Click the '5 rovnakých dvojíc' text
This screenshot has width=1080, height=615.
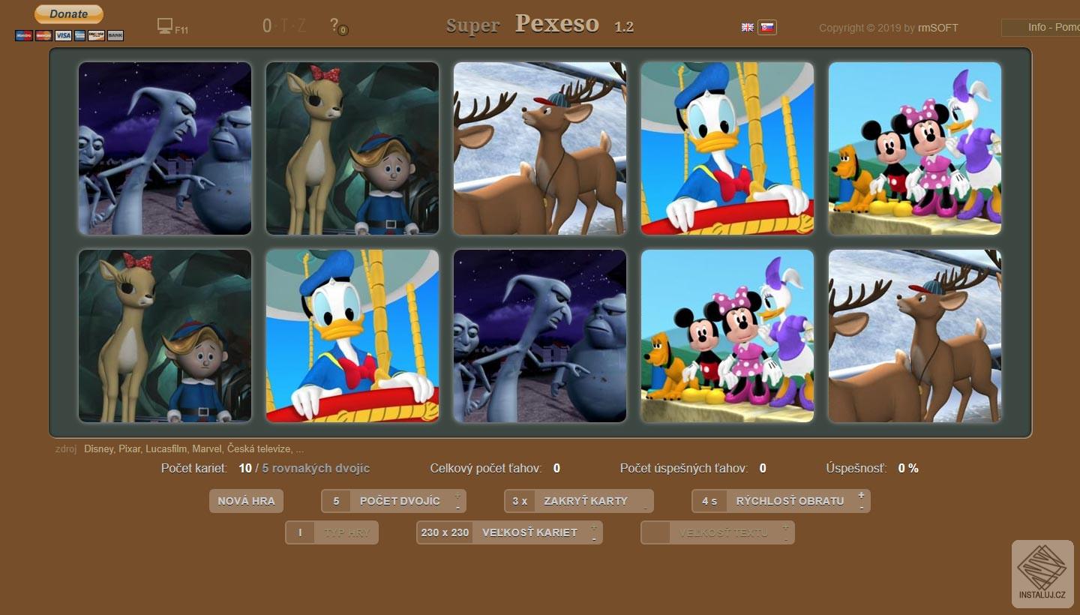pyautogui.click(x=316, y=469)
